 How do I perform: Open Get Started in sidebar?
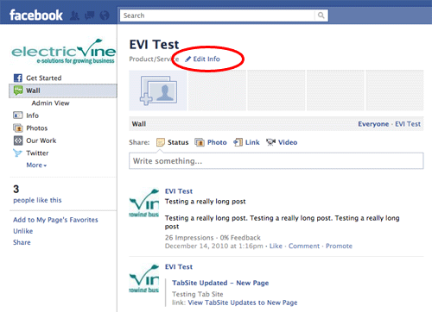click(x=44, y=78)
